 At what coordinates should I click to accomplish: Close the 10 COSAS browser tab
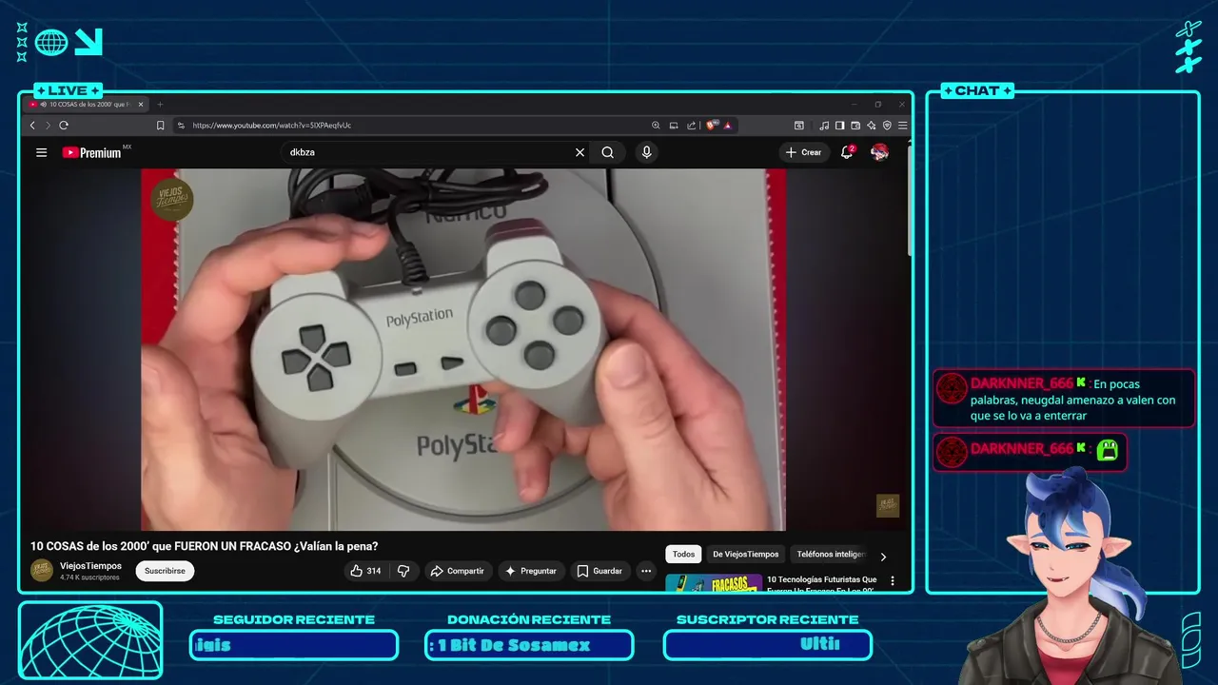141,105
